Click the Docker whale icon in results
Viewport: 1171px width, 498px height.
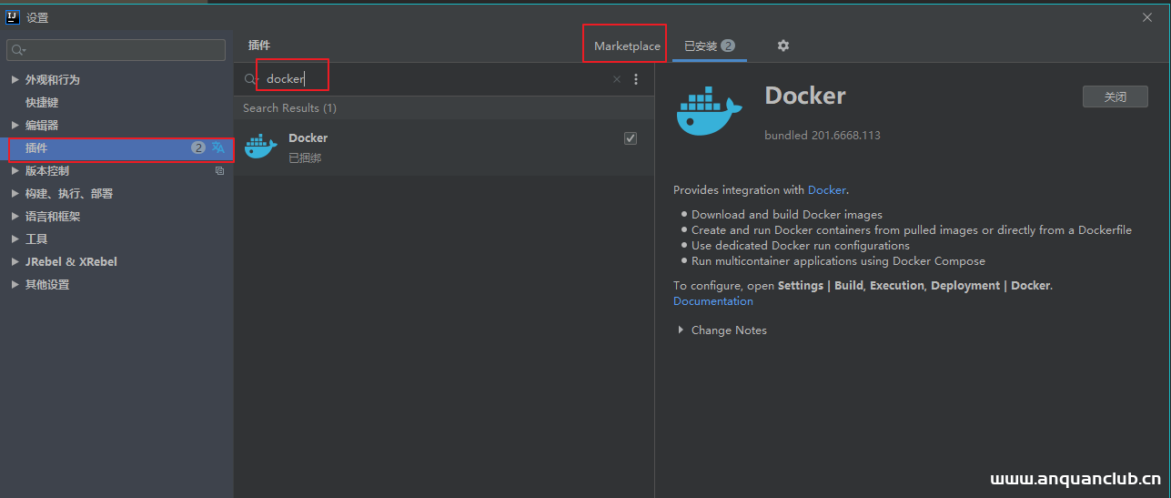coord(261,147)
